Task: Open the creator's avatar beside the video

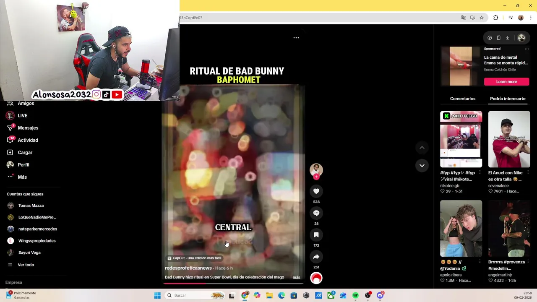Action: 316,169
